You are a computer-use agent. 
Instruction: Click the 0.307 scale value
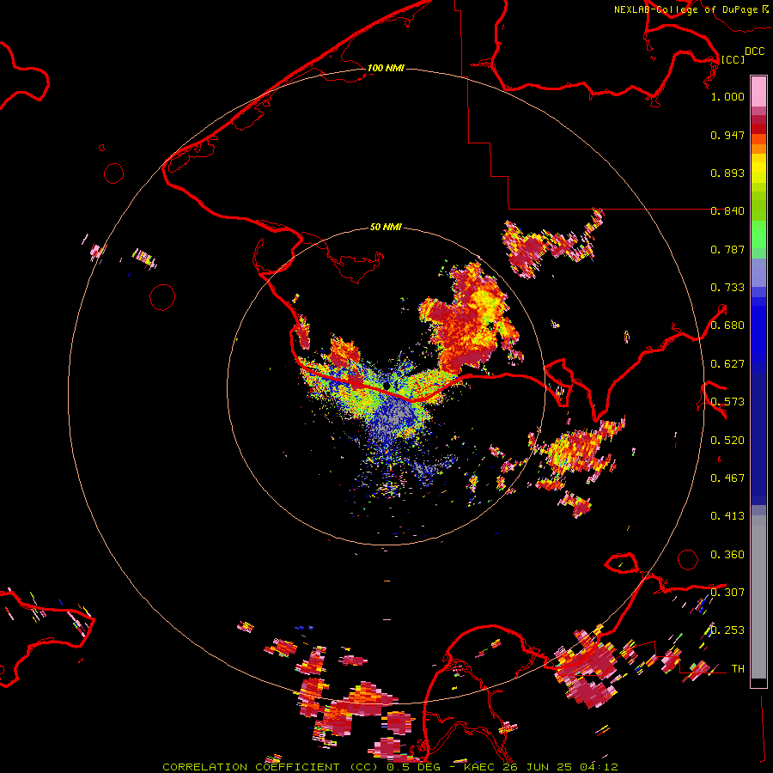(x=727, y=593)
